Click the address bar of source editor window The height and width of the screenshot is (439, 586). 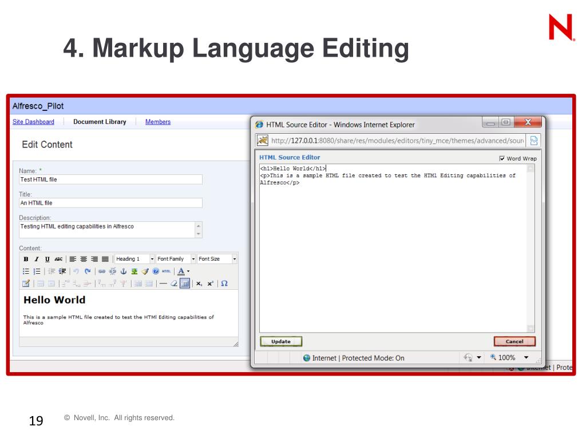397,141
